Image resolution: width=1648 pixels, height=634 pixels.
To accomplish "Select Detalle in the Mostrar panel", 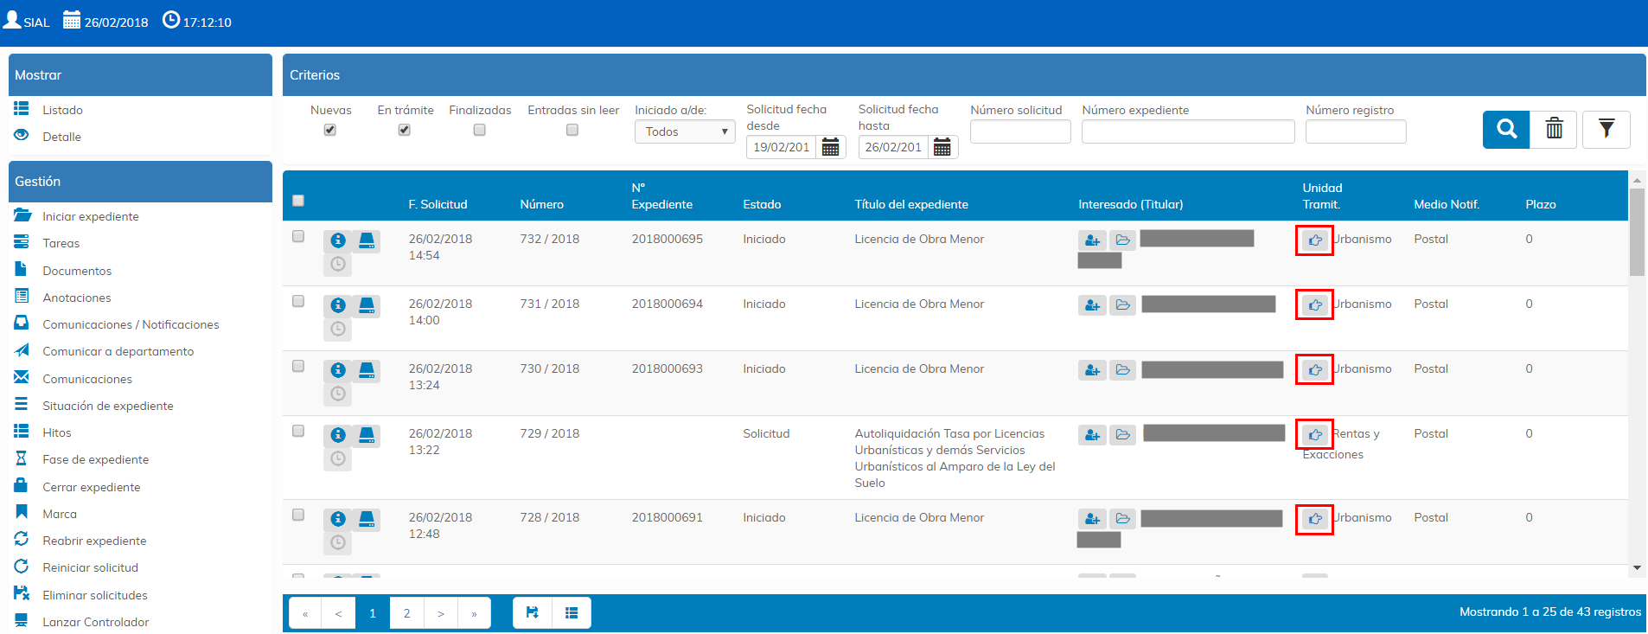I will pos(61,137).
